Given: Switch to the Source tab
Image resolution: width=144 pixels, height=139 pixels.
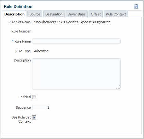Looking at the screenshot, I should (35, 14).
